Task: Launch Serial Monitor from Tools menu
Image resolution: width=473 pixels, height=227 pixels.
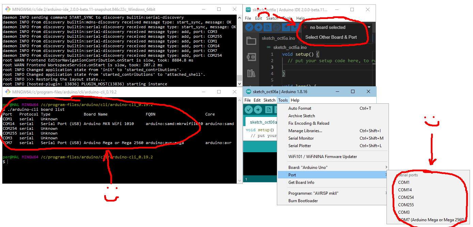Action: (333, 138)
